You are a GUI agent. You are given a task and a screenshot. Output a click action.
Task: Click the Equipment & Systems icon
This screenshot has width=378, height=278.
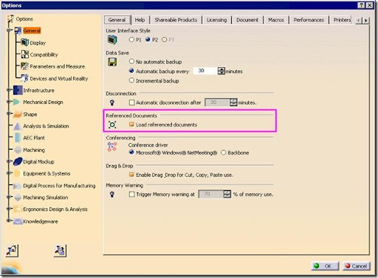(x=17, y=173)
